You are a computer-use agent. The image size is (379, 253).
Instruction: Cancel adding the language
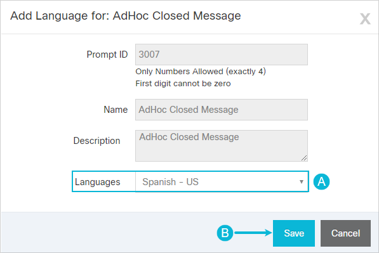pyautogui.click(x=345, y=233)
